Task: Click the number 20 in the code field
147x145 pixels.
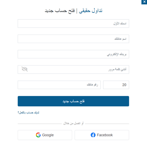Action: click(x=124, y=85)
